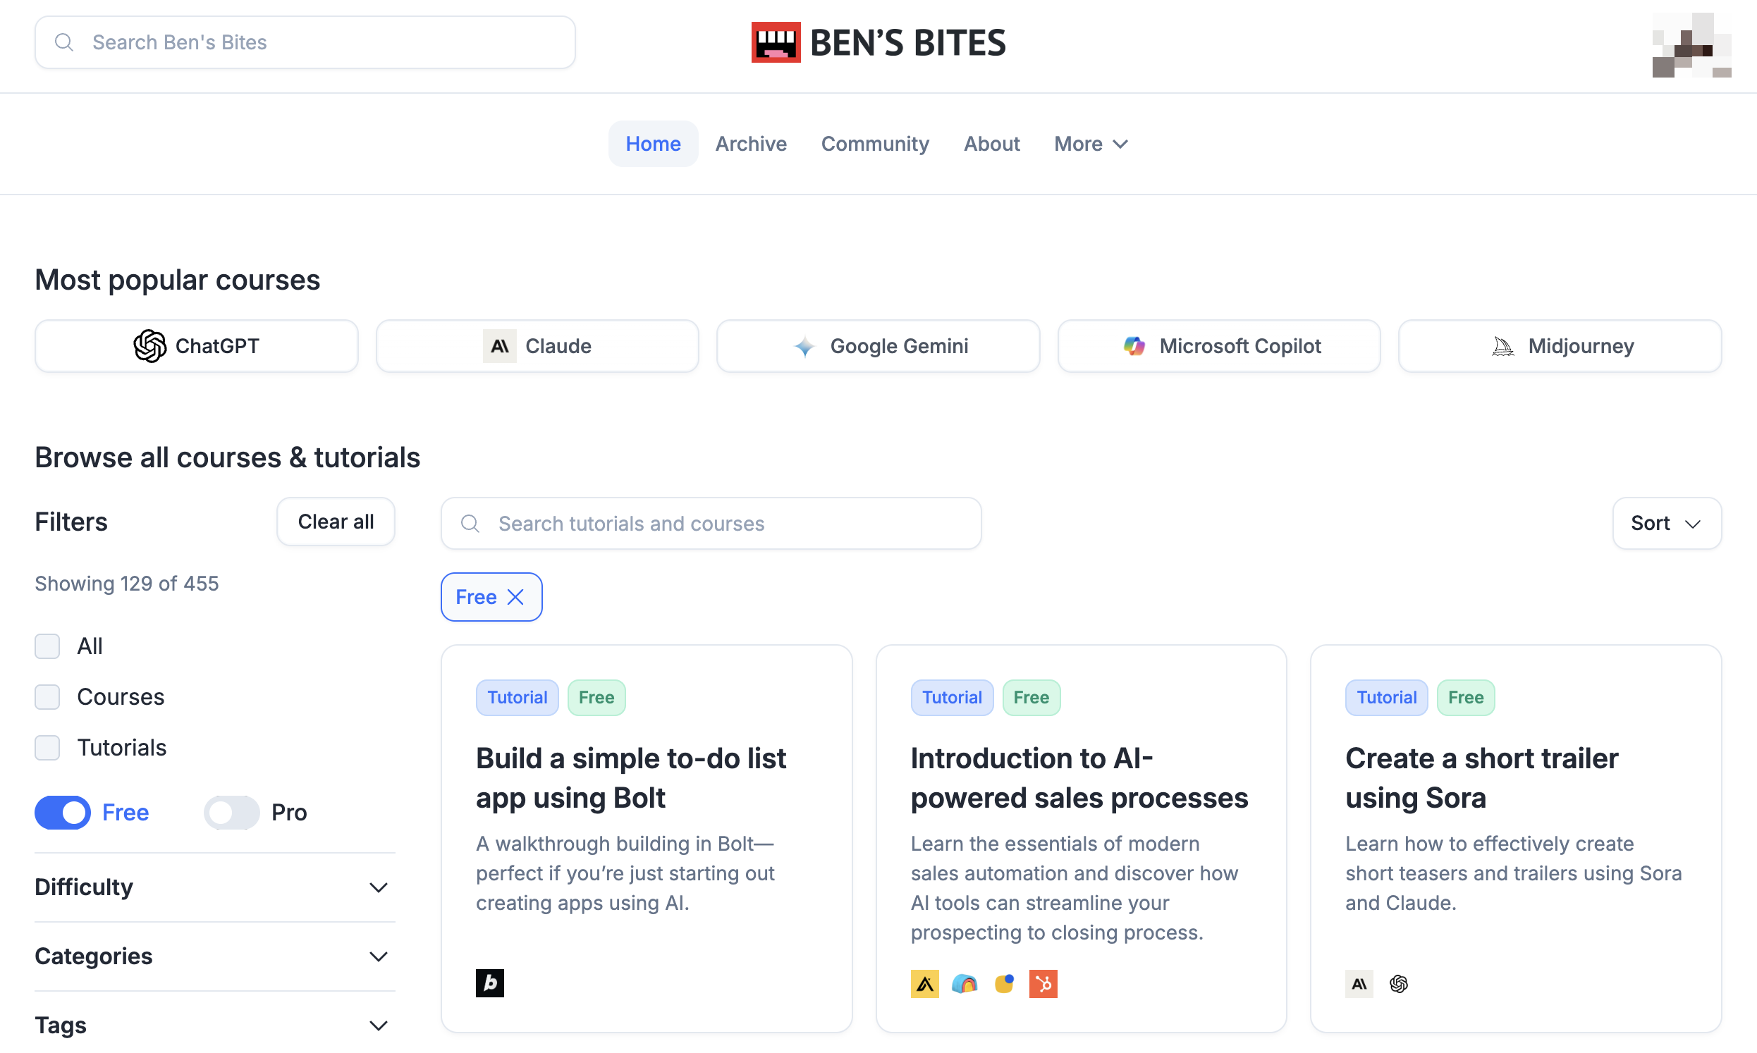Click the Clear all filters button

[336, 522]
